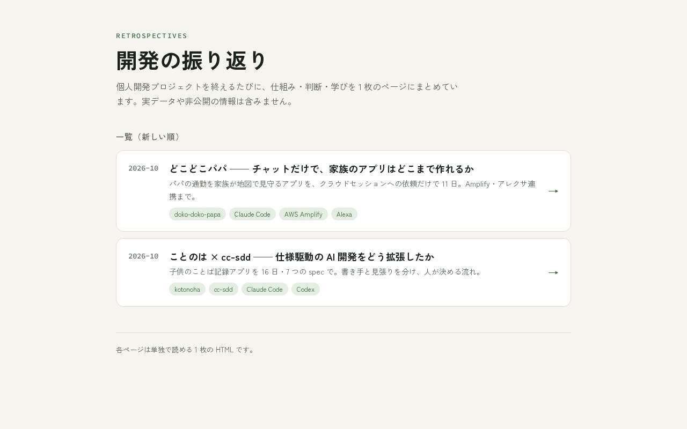Select the Alexa tag
The width and height of the screenshot is (687, 429).
pyautogui.click(x=344, y=214)
